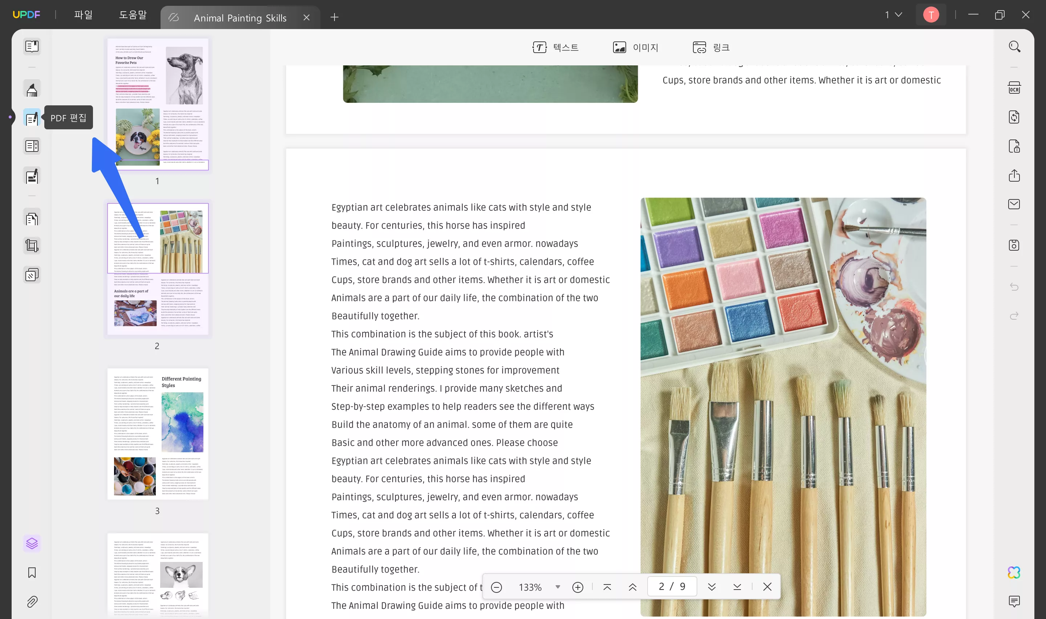The height and width of the screenshot is (619, 1046).
Task: Close the Animal Painting Skills tab
Action: (307, 17)
